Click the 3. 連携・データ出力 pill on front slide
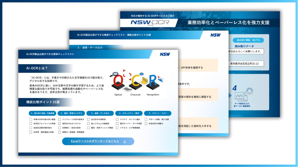298x167 pixels. (100, 113)
